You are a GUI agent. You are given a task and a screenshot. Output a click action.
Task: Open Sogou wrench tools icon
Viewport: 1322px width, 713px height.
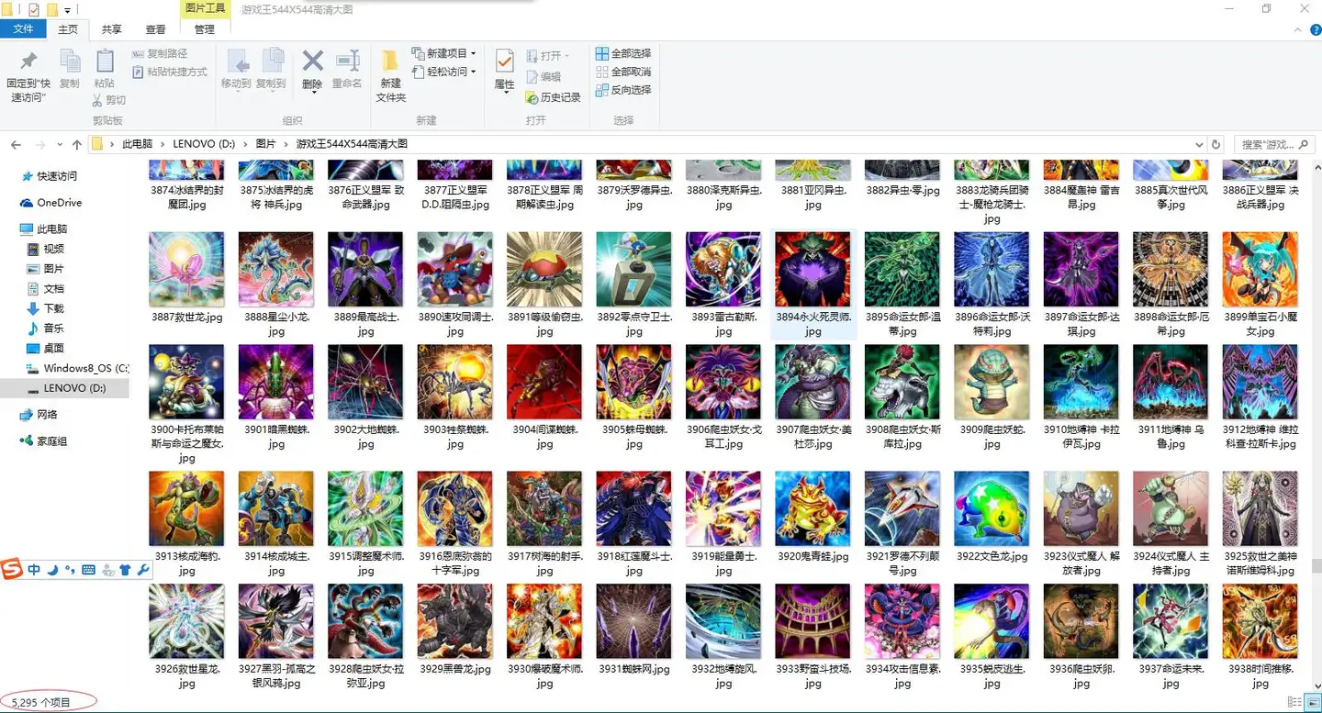142,570
